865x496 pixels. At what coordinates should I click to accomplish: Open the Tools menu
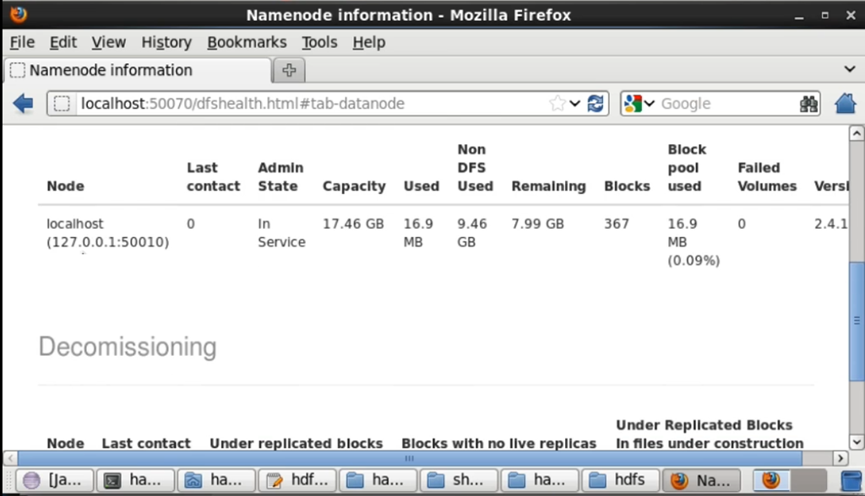pyautogui.click(x=319, y=42)
